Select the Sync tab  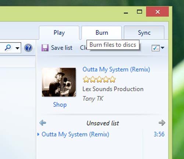tap(144, 33)
